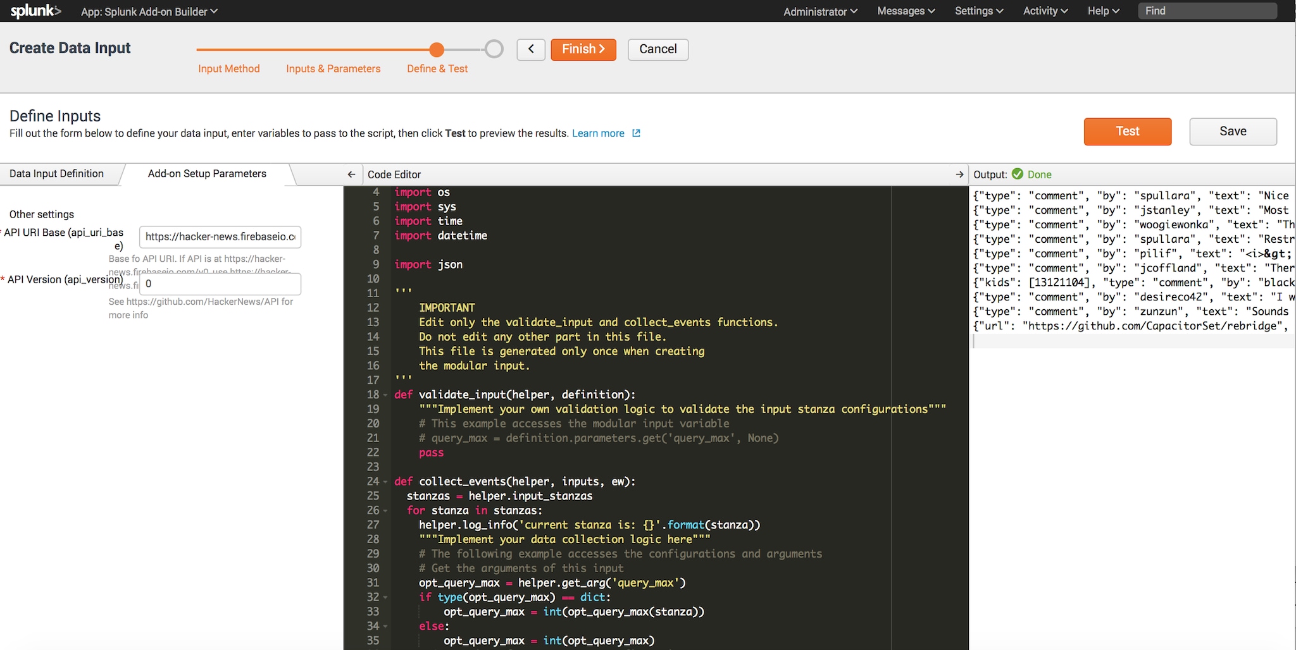Click the Finish button
The width and height of the screenshot is (1296, 650).
pyautogui.click(x=583, y=49)
